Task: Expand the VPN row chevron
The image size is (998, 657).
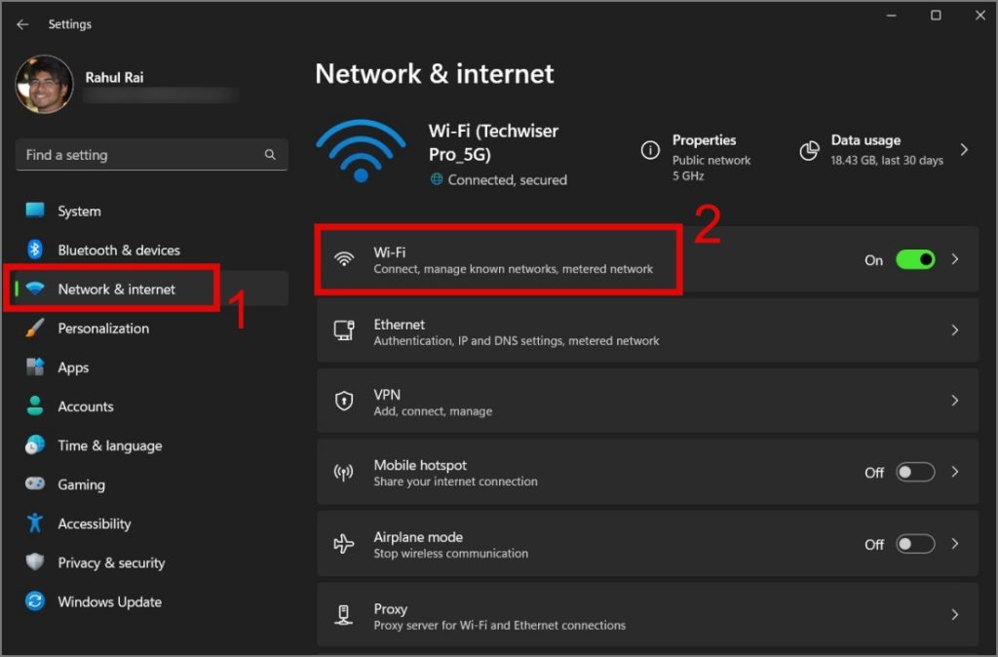Action: click(955, 401)
